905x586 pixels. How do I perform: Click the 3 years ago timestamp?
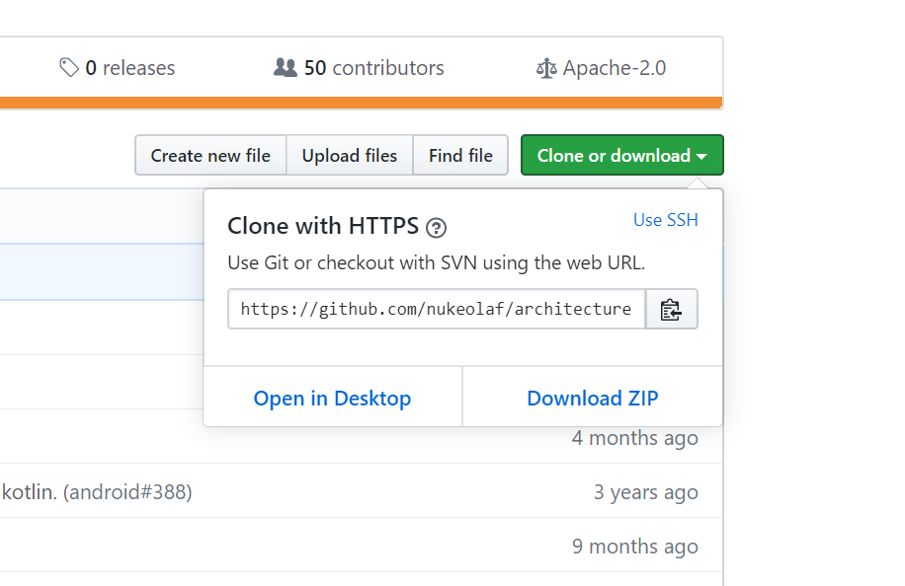click(x=646, y=492)
